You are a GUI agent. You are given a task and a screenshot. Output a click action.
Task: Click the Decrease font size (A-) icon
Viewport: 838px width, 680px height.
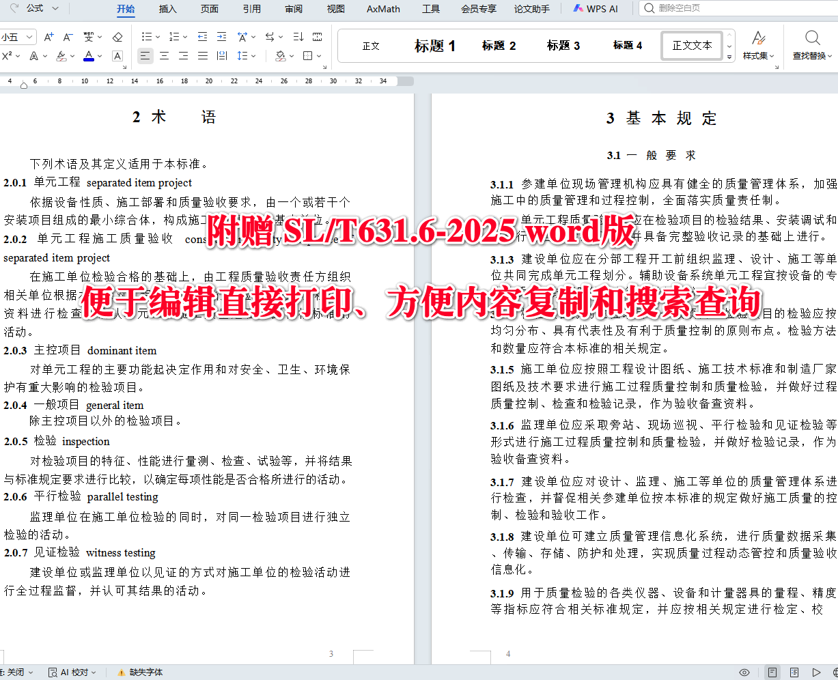68,37
